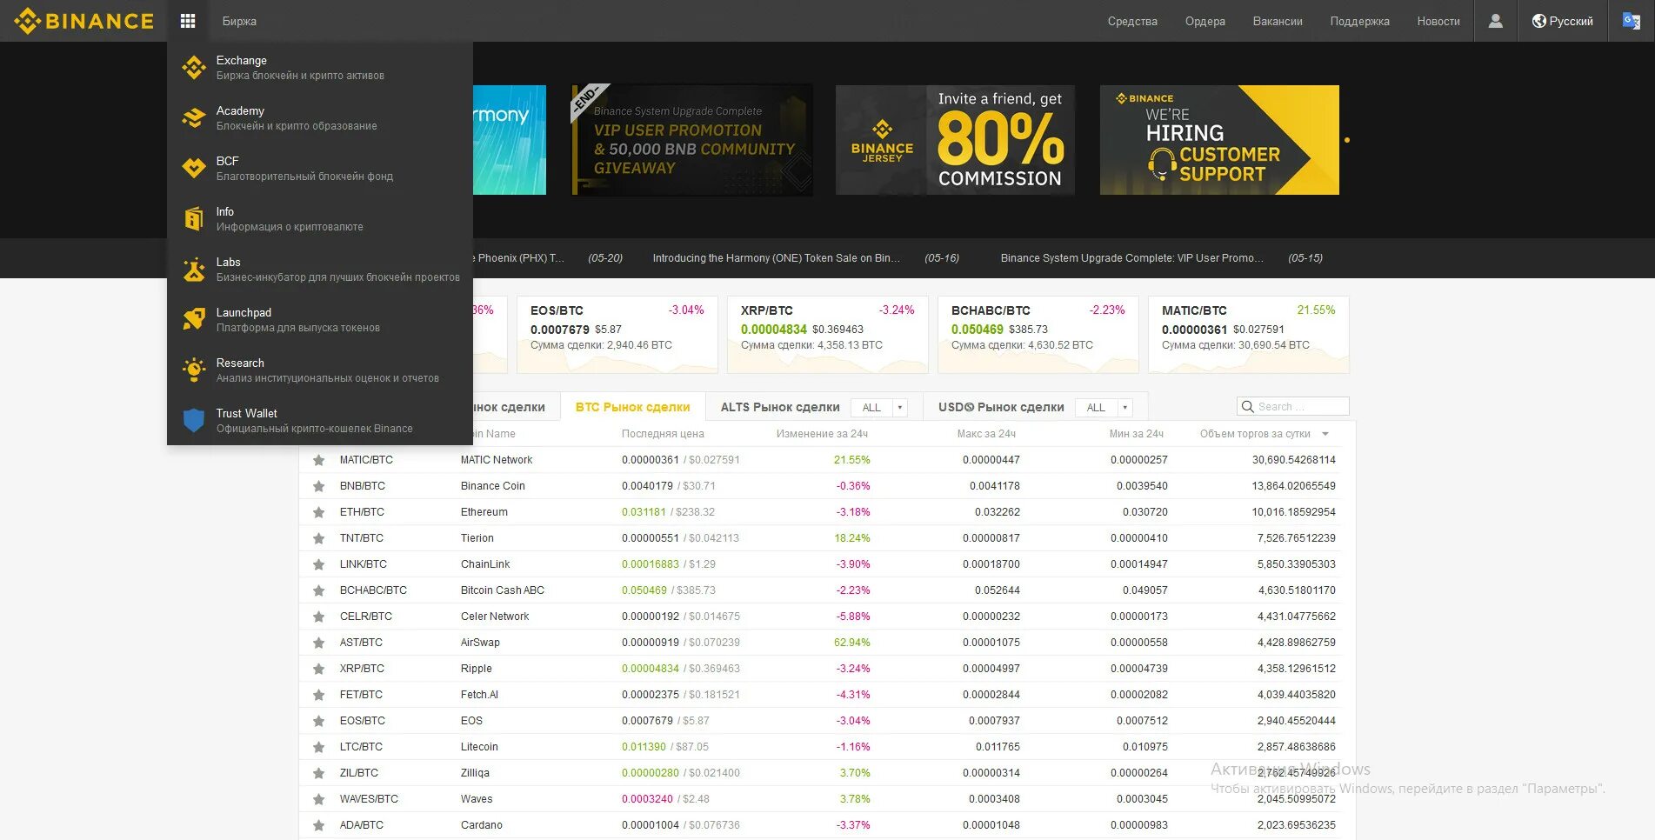Image resolution: width=1655 pixels, height=840 pixels.
Task: Open the Новости menu item
Action: (x=1438, y=21)
